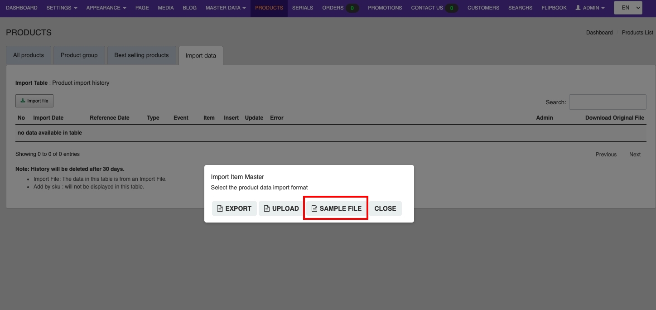Open the Admin user menu
Screen dimensions: 656x310
590,8
